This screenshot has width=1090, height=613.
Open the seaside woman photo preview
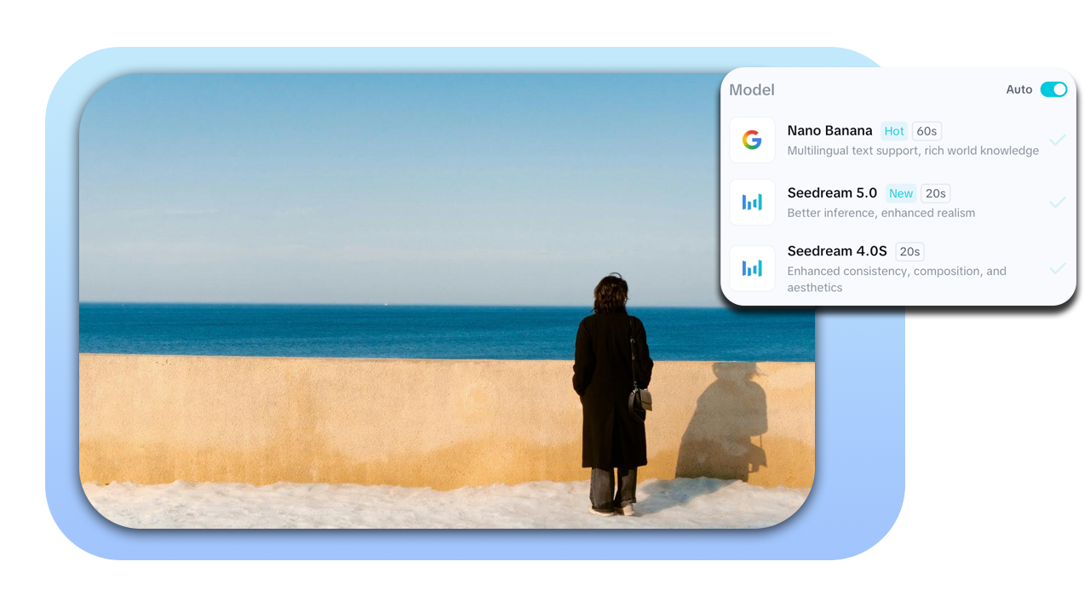(447, 301)
